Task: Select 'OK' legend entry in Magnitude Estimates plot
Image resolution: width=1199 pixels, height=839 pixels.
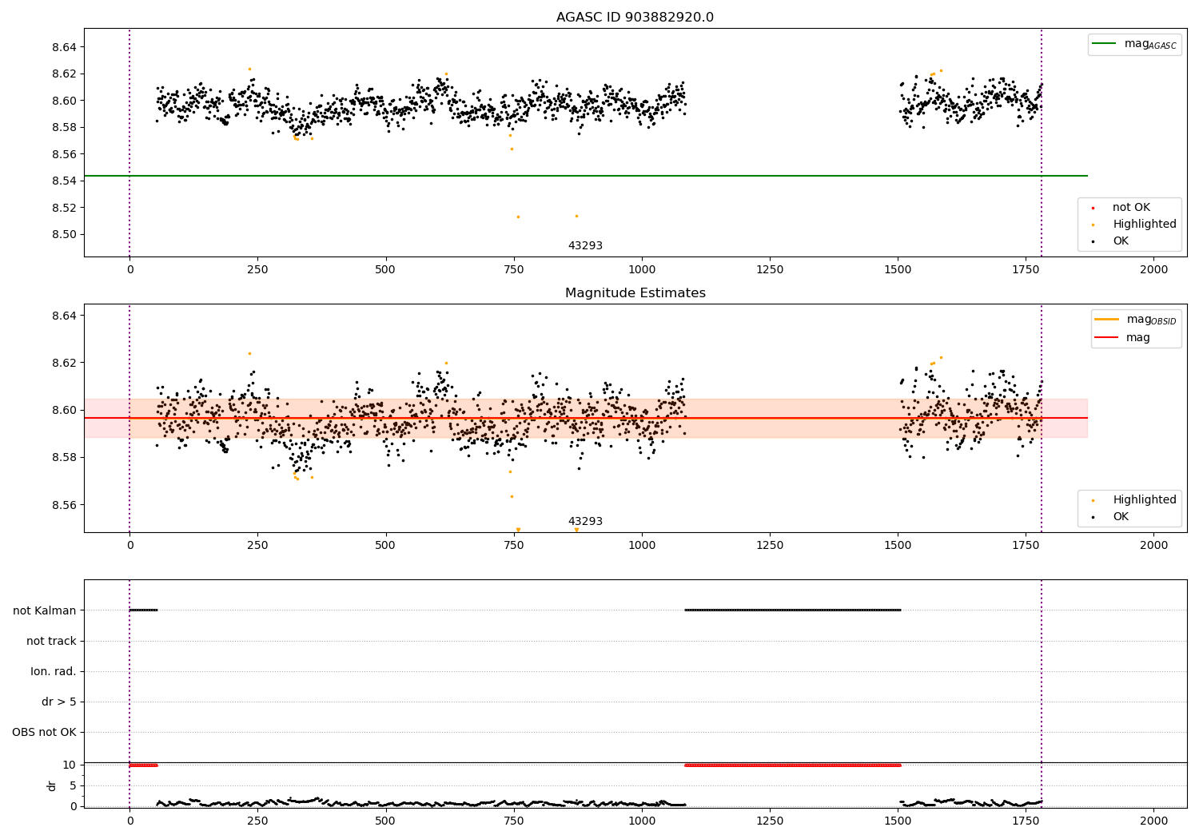Action: [1121, 517]
